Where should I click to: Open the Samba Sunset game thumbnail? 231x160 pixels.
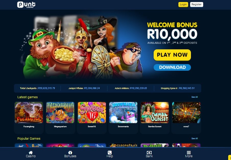(x=155, y=113)
